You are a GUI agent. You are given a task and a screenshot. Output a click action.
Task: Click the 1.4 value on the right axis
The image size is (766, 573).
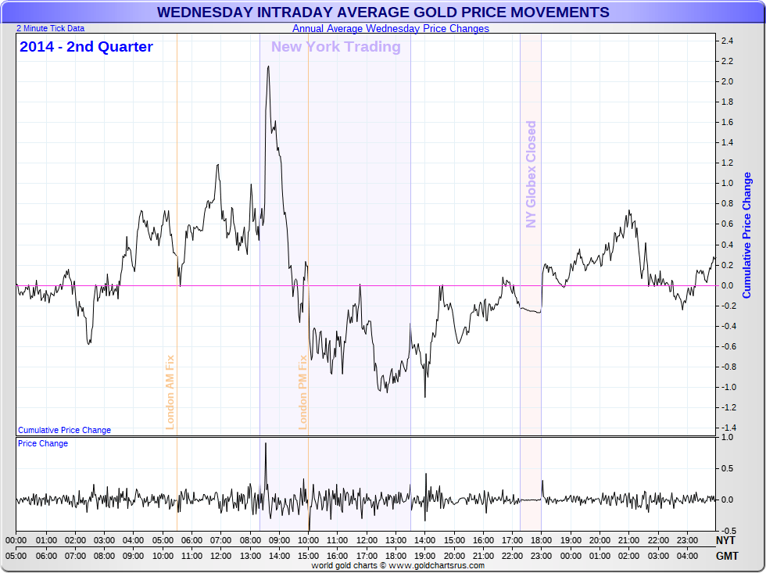click(727, 142)
